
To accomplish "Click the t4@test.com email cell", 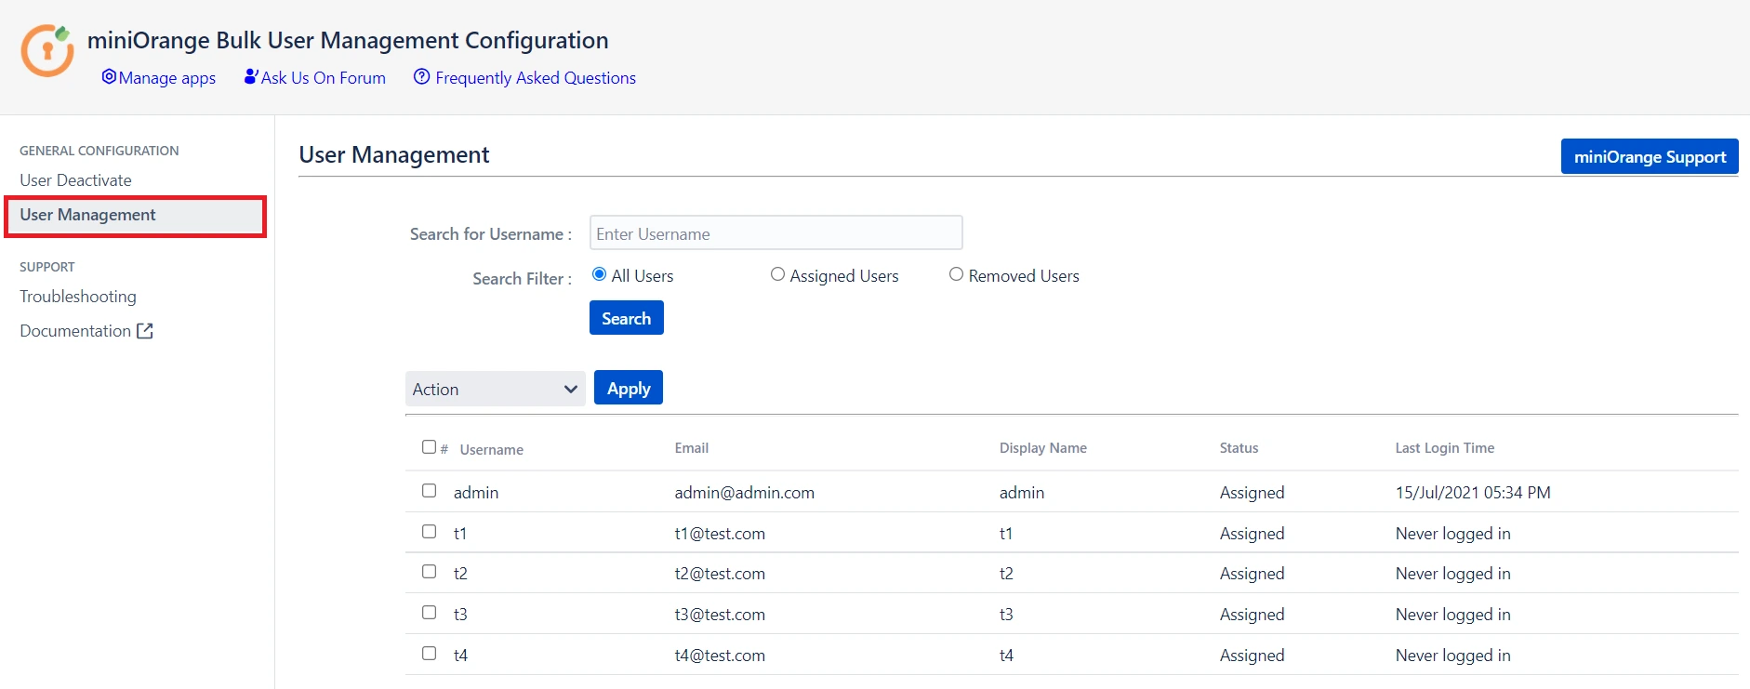I will tap(720, 656).
